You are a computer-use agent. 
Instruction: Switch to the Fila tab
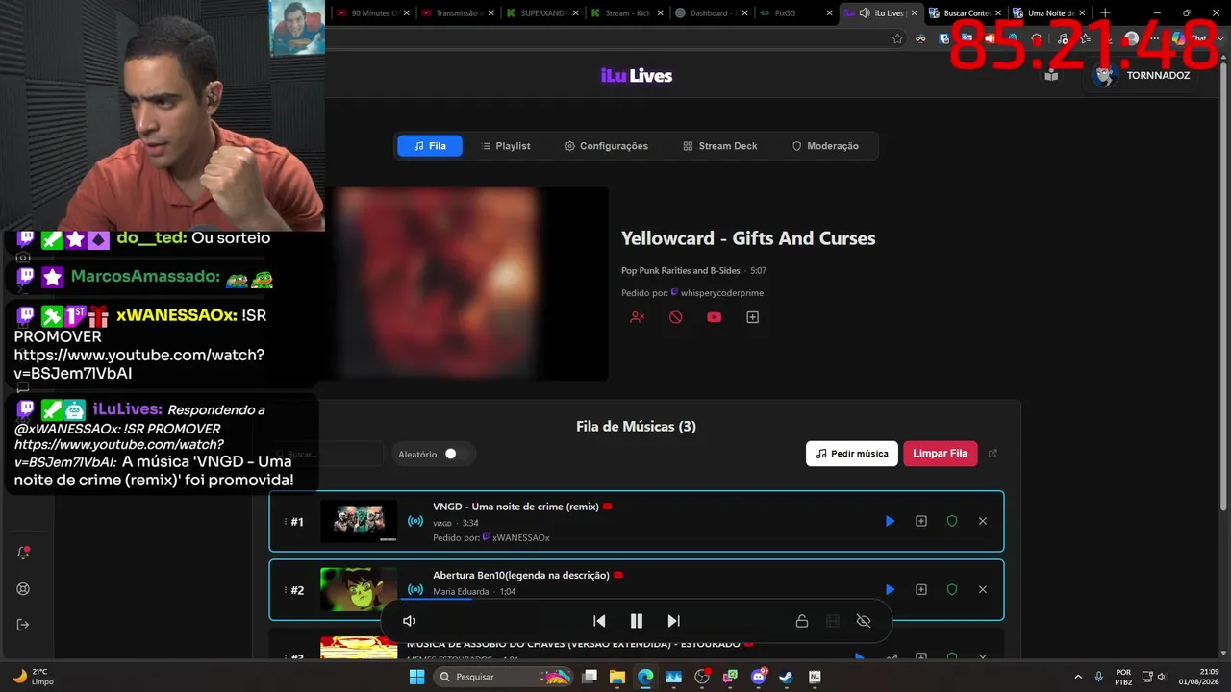tap(430, 146)
